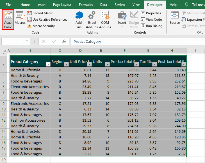205x163 pixels.
Task: Expand the Name Box dropdown
Action: click(x=27, y=41)
